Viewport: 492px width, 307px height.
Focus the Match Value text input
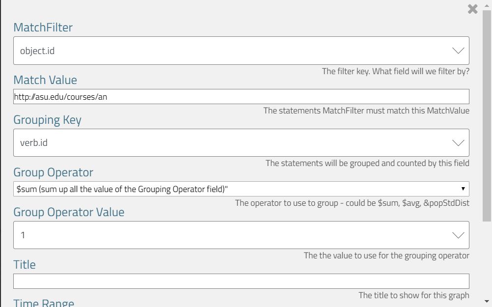241,97
